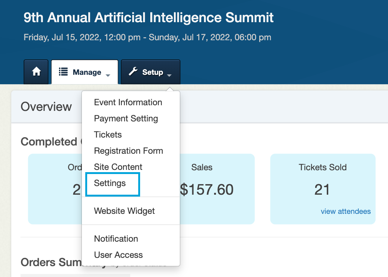This screenshot has height=277, width=388.
Task: Select Event Information from the menu
Action: (128, 102)
